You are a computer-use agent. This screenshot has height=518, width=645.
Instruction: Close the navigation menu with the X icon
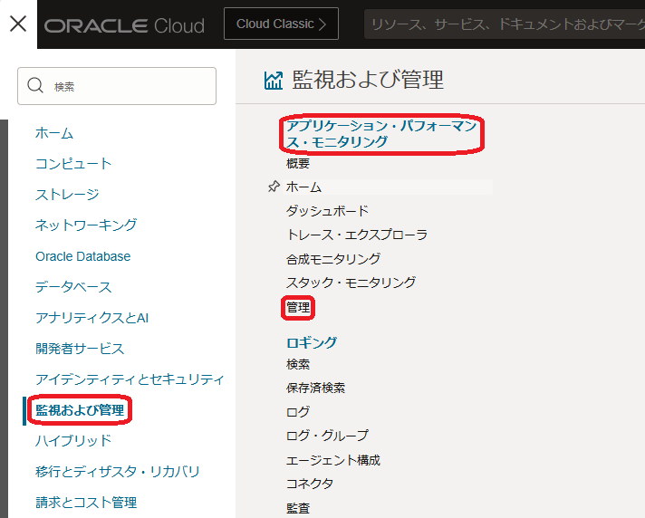pyautogui.click(x=18, y=24)
